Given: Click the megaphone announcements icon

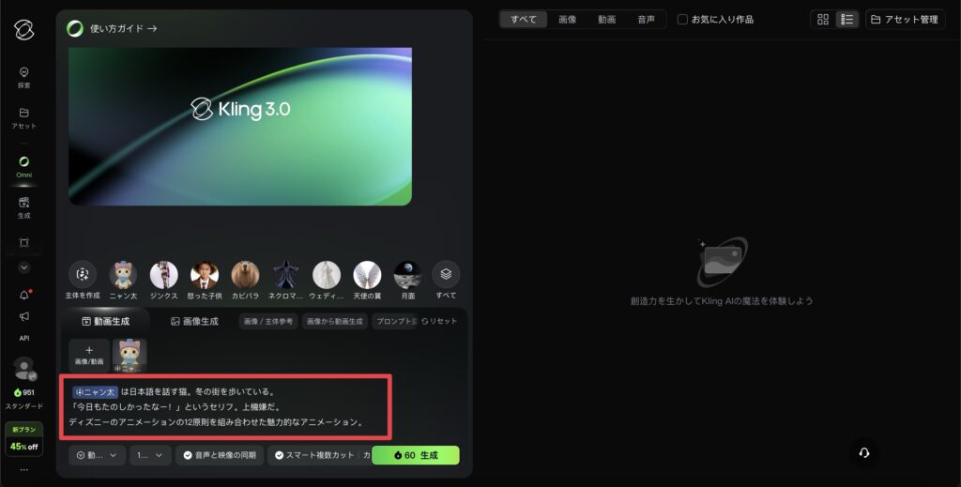Looking at the screenshot, I should pyautogui.click(x=23, y=316).
